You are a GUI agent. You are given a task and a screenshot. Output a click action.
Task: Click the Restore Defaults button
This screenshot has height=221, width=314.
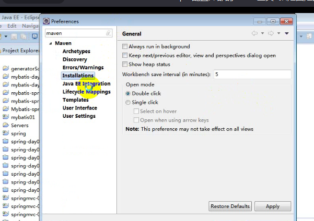230,206
